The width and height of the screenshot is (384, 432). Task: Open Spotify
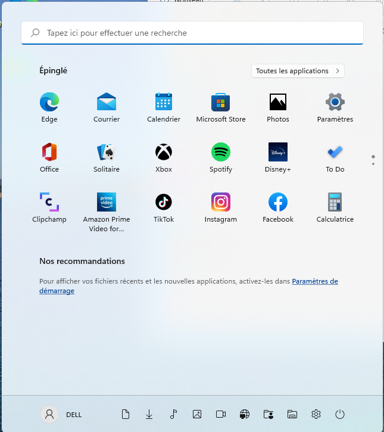220,157
